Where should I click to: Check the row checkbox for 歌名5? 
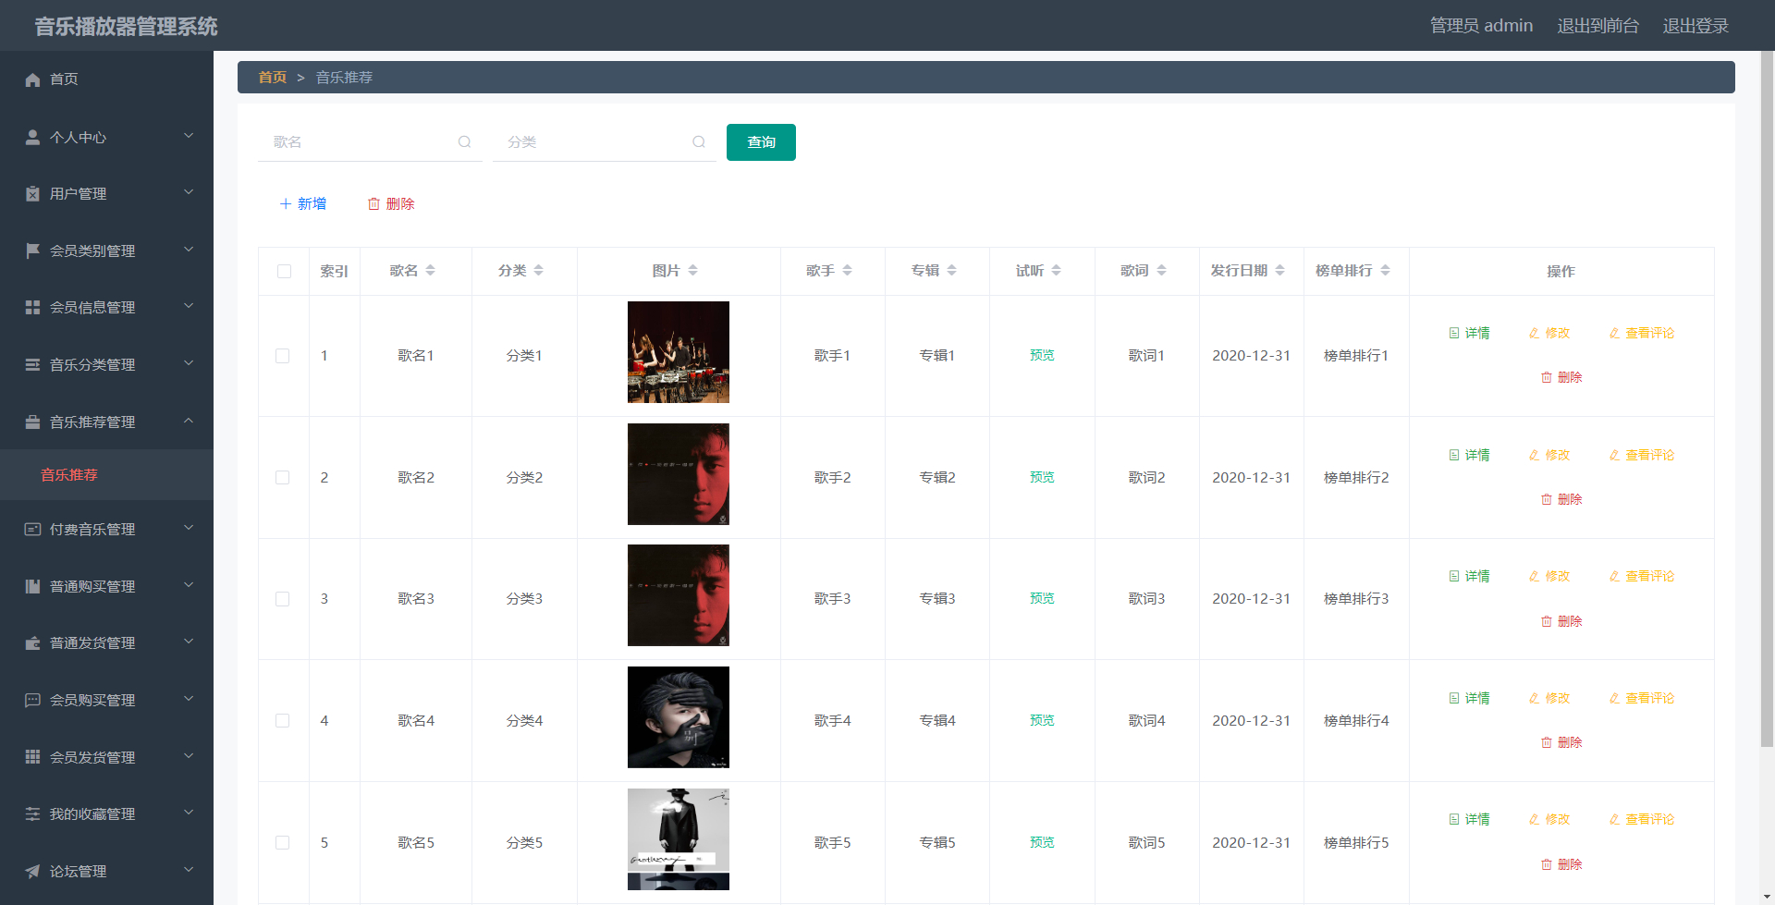[283, 842]
